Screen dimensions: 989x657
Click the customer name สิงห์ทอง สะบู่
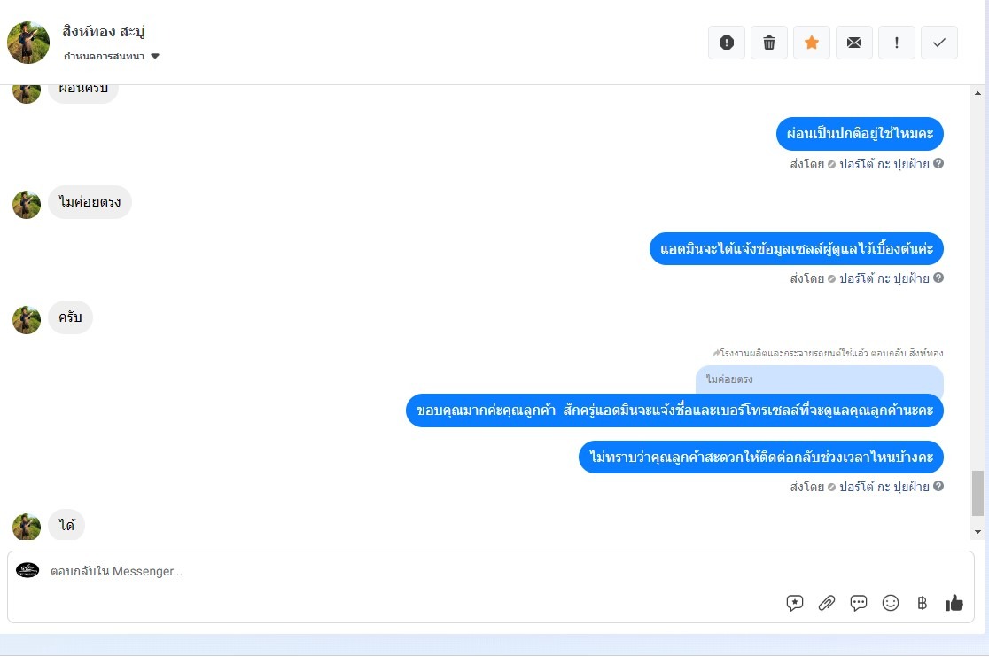tap(104, 32)
